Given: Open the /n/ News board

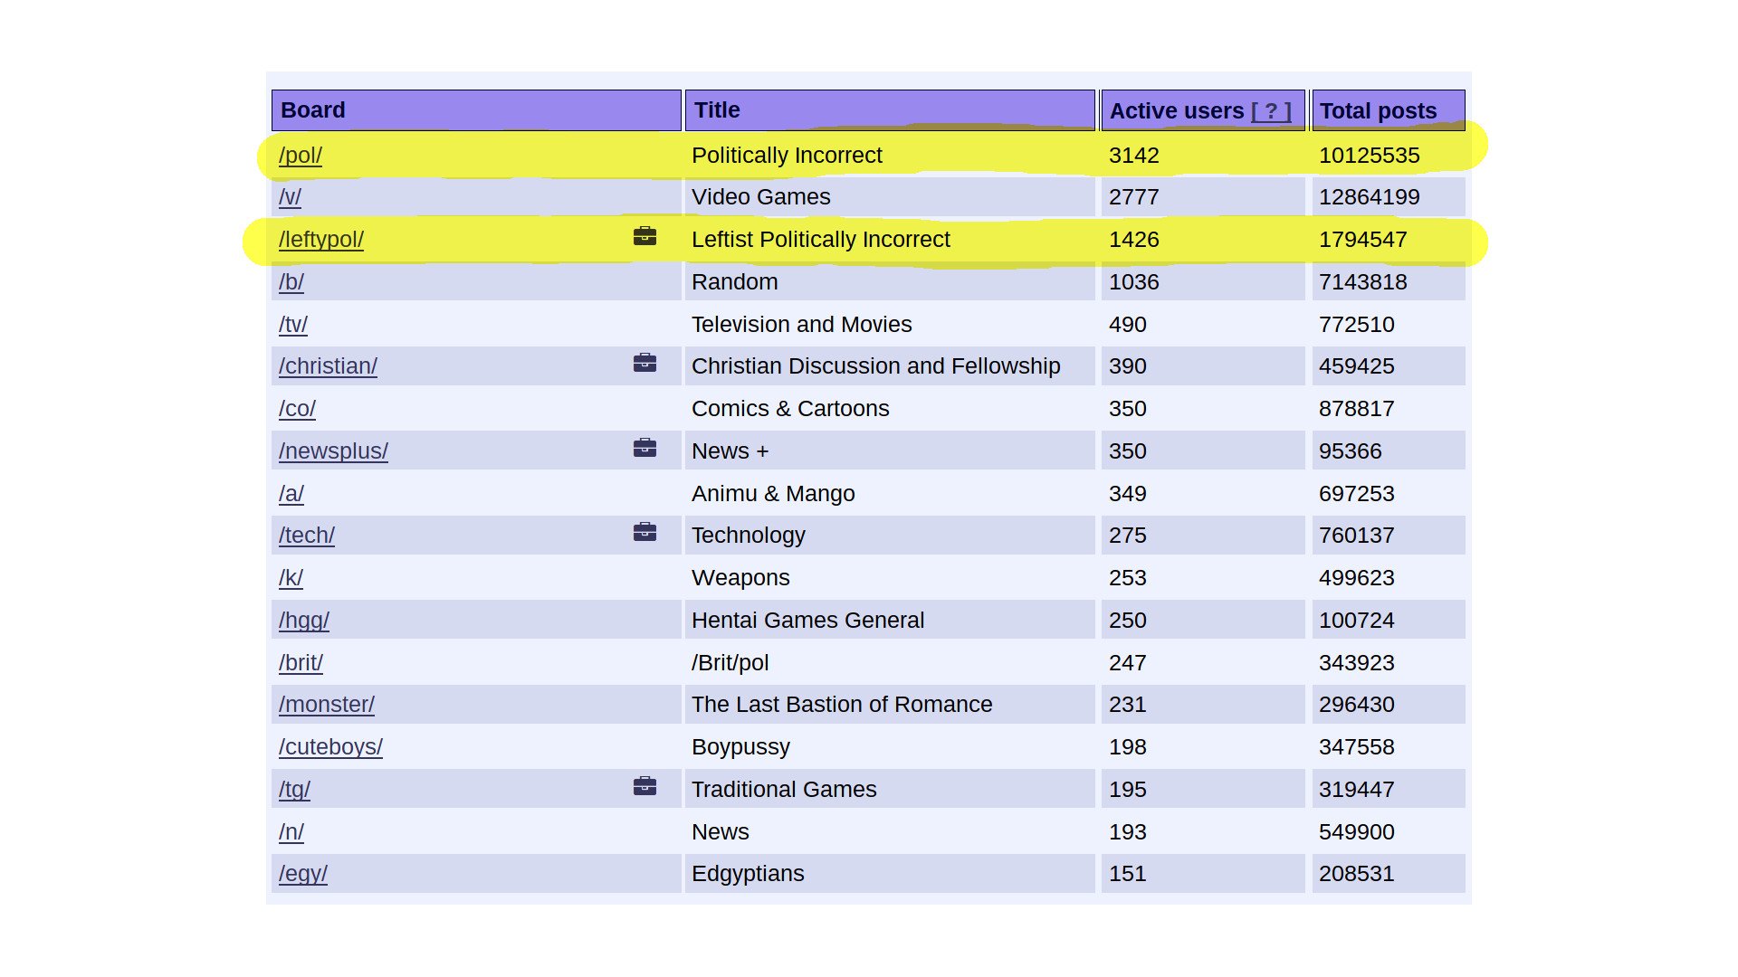Looking at the screenshot, I should click(291, 832).
